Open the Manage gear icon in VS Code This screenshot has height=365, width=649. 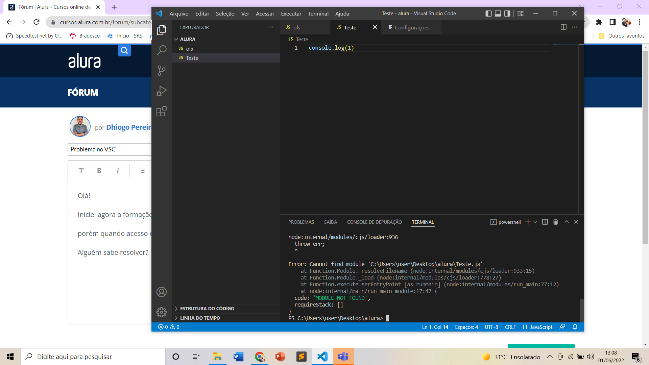pyautogui.click(x=162, y=312)
